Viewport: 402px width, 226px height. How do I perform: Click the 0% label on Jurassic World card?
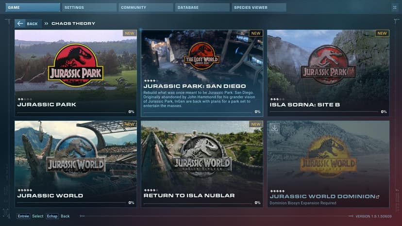pyautogui.click(x=131, y=203)
